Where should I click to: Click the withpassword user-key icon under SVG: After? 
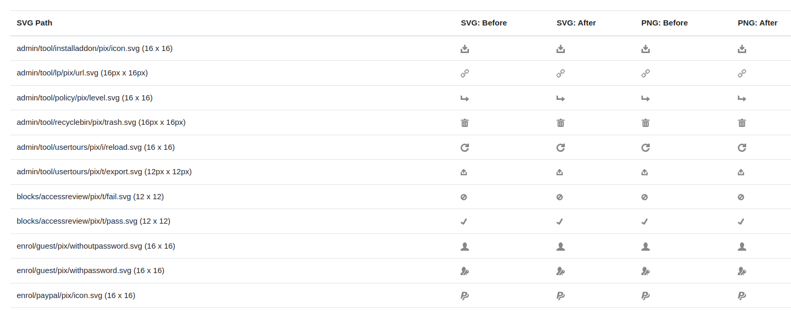coord(561,271)
